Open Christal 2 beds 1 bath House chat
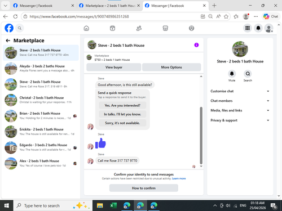The width and height of the screenshot is (282, 211). point(41,100)
